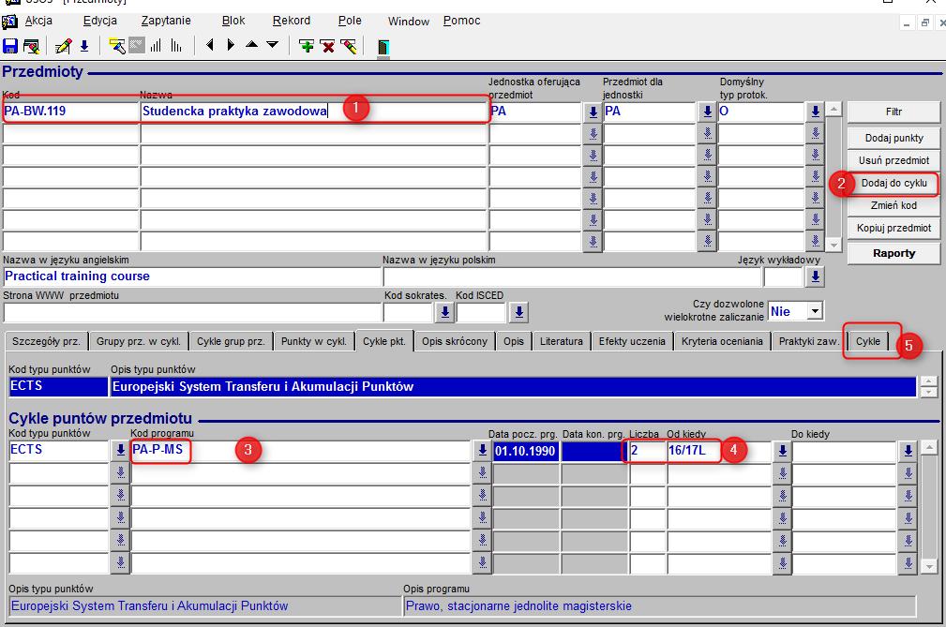
Task: Click the Strona WWW przedmiotu field
Action: click(x=192, y=312)
